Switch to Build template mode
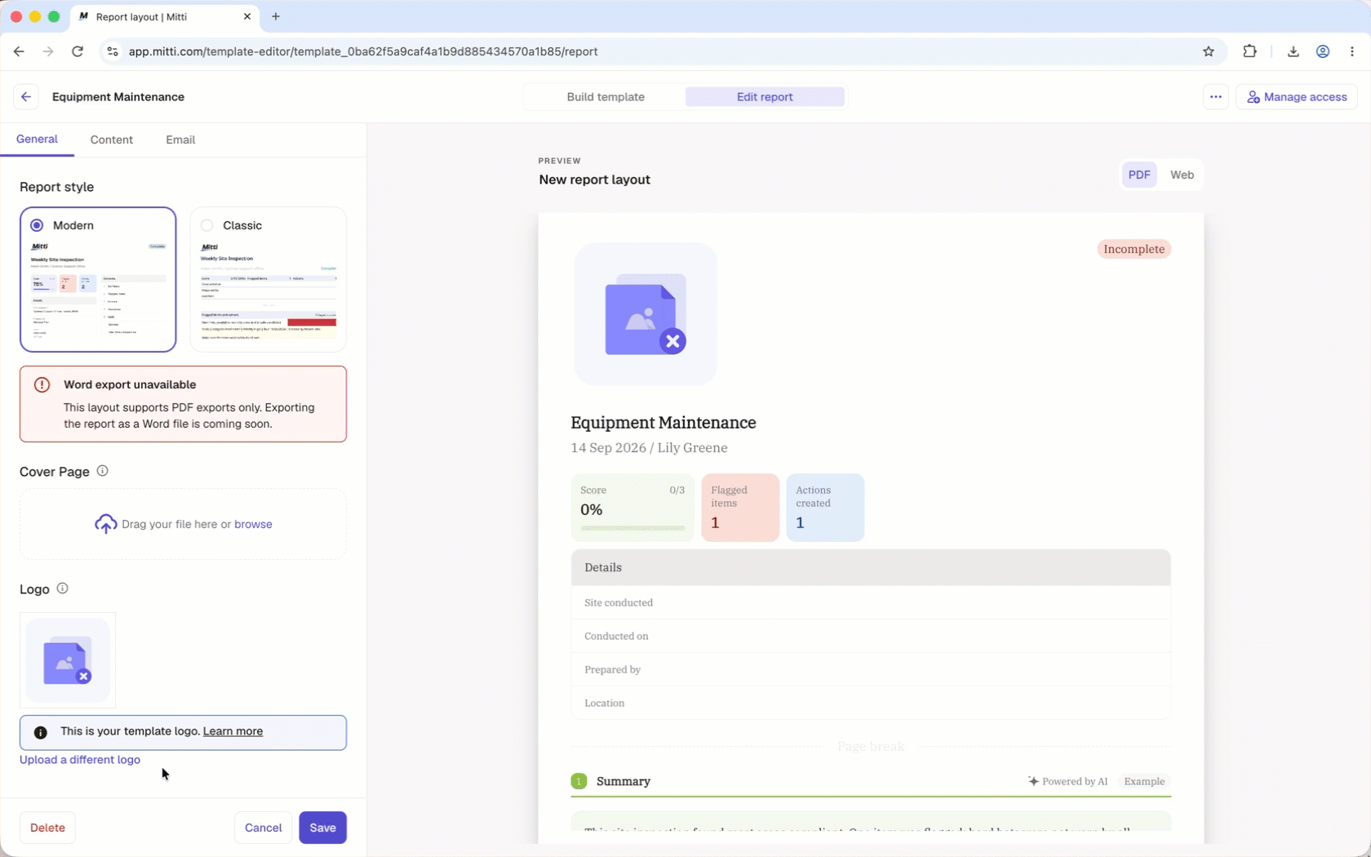 click(606, 96)
